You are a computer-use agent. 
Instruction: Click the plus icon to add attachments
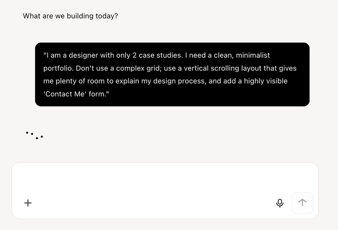tap(28, 203)
